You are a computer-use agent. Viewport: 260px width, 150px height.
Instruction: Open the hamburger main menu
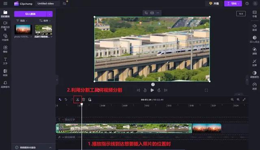(5, 4)
